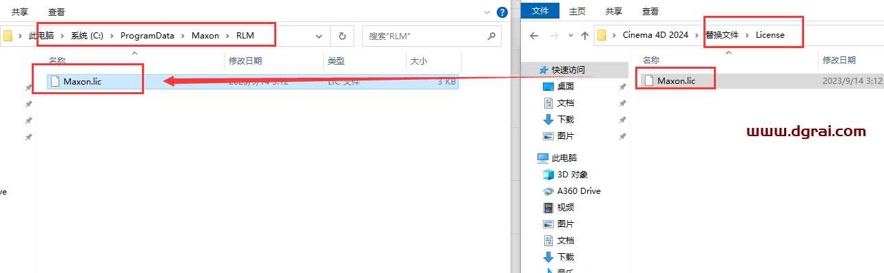Select Maxon.lic in the License folder
This screenshot has width=884, height=273.
point(761,81)
